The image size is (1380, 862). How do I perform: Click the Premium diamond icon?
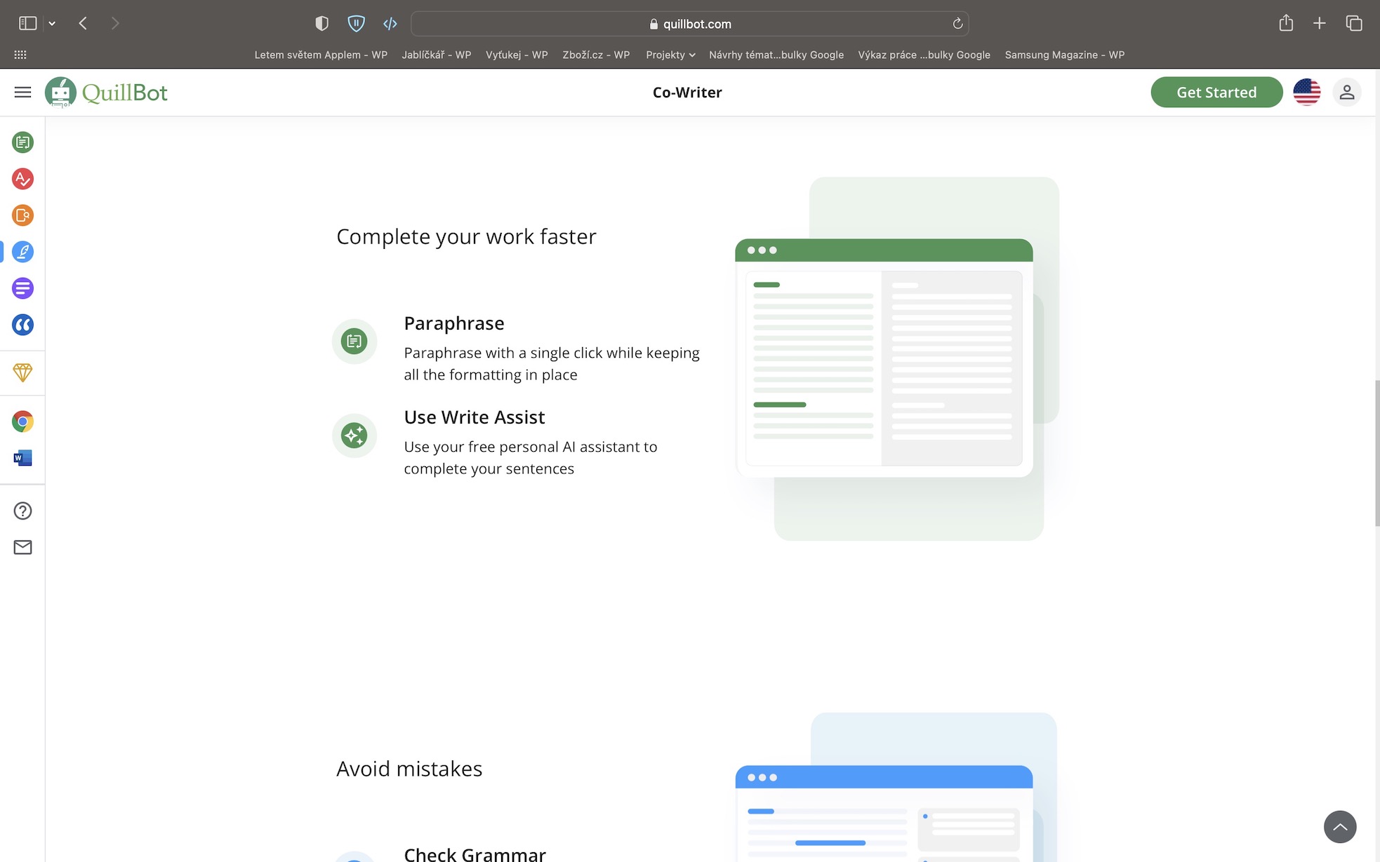point(22,372)
